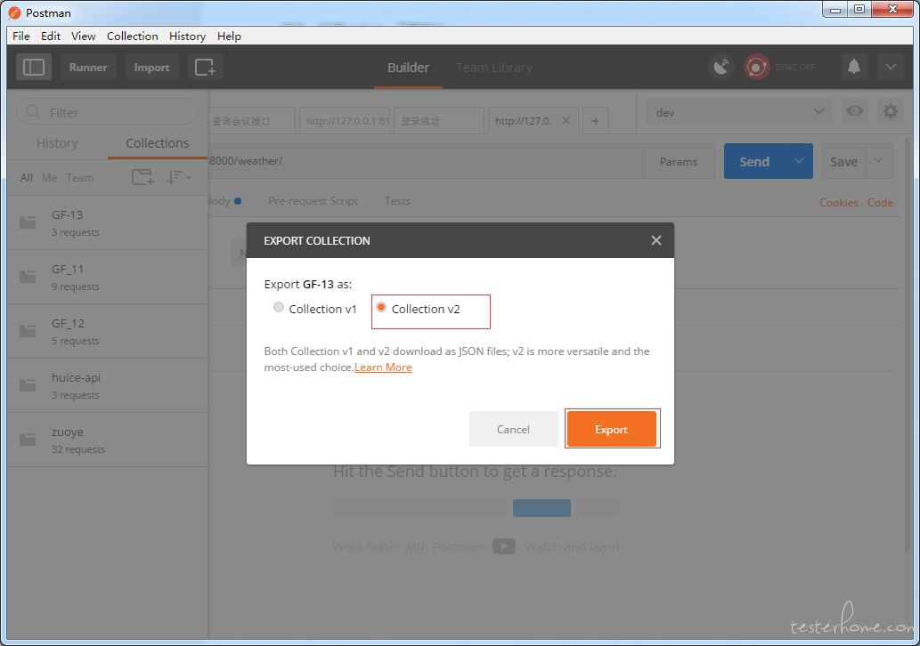Open the GF-13 collection name
Image resolution: width=920 pixels, height=646 pixels.
pyautogui.click(x=68, y=214)
